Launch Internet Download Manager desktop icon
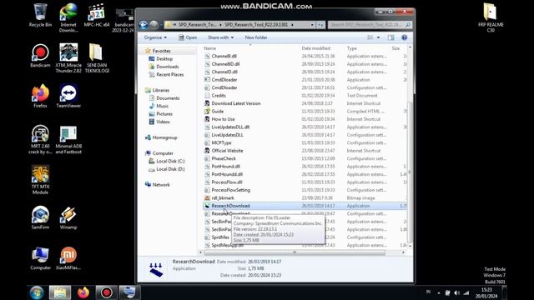 pos(68,17)
